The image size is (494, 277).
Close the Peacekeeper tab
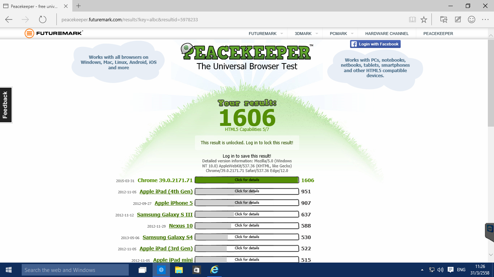tap(67, 6)
